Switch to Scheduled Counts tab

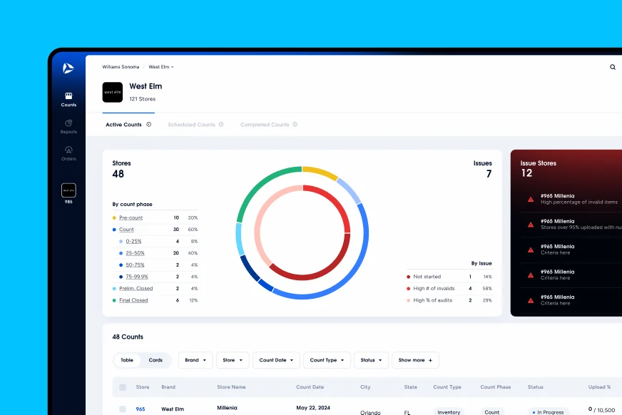click(x=191, y=125)
